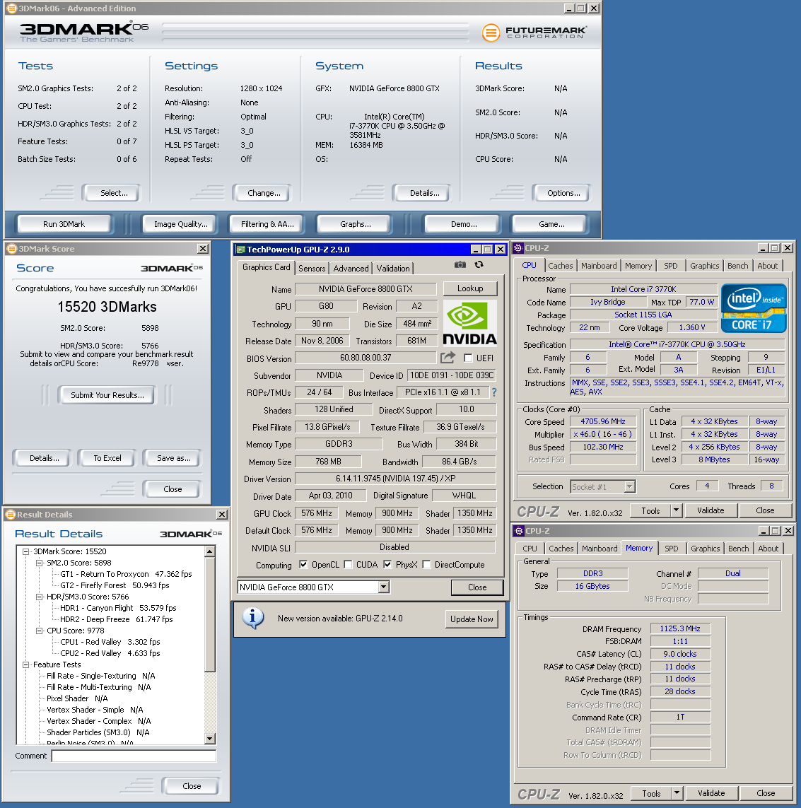Viewport: 801px width, 808px height.
Task: Click the Demo button
Action: 464,224
